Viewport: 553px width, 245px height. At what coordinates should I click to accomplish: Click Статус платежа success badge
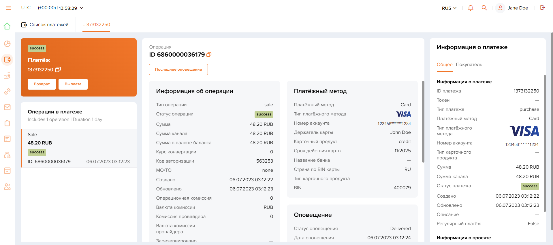pos(530,186)
